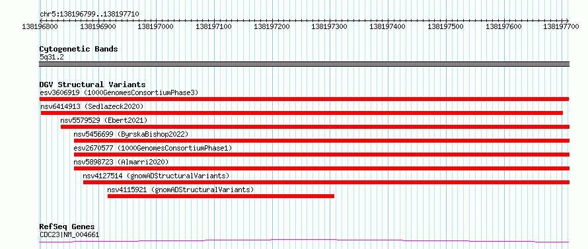Click ruler position 138197300
The image size is (588, 249).
[330, 26]
